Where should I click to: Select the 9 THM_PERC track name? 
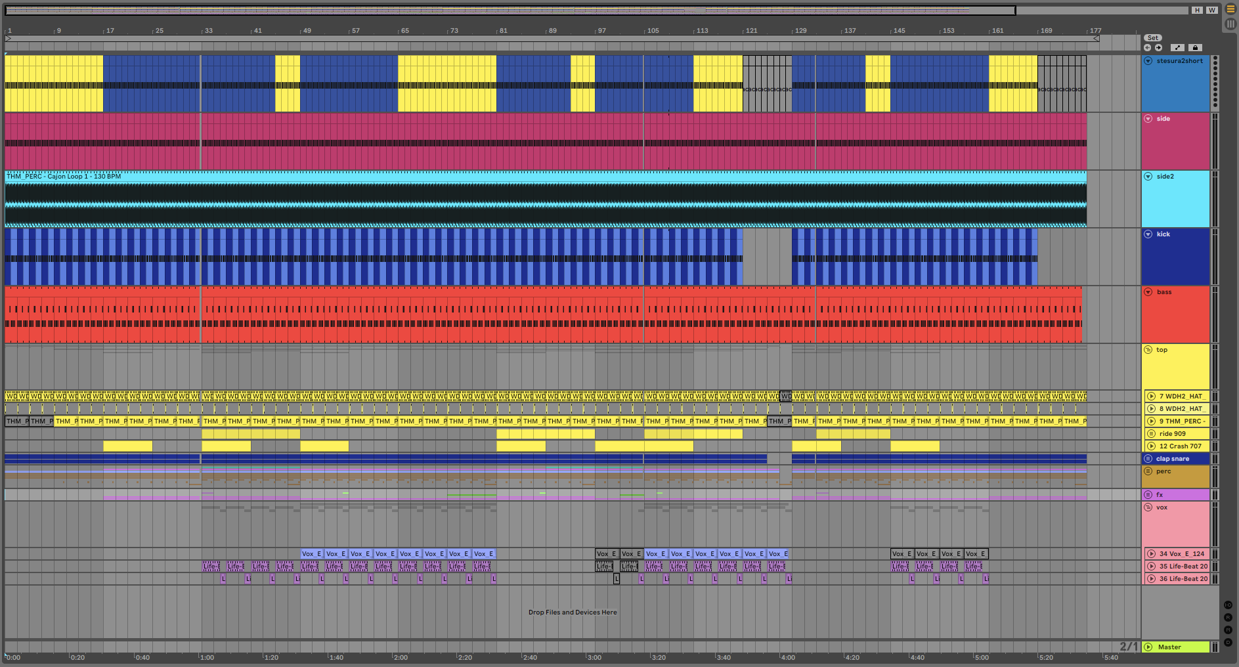pyautogui.click(x=1183, y=421)
